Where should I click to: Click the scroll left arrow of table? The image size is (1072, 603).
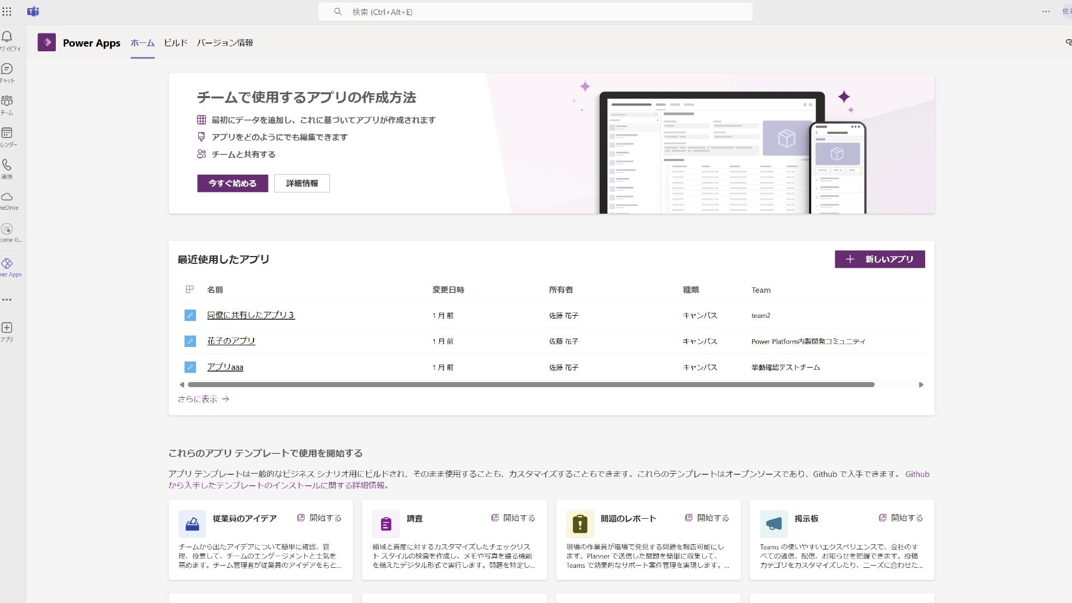(x=181, y=384)
